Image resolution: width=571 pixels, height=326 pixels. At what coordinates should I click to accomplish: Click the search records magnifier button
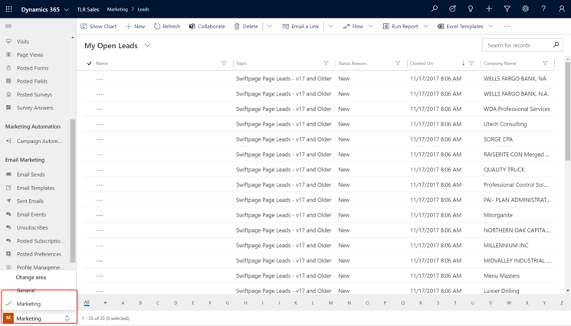click(556, 45)
